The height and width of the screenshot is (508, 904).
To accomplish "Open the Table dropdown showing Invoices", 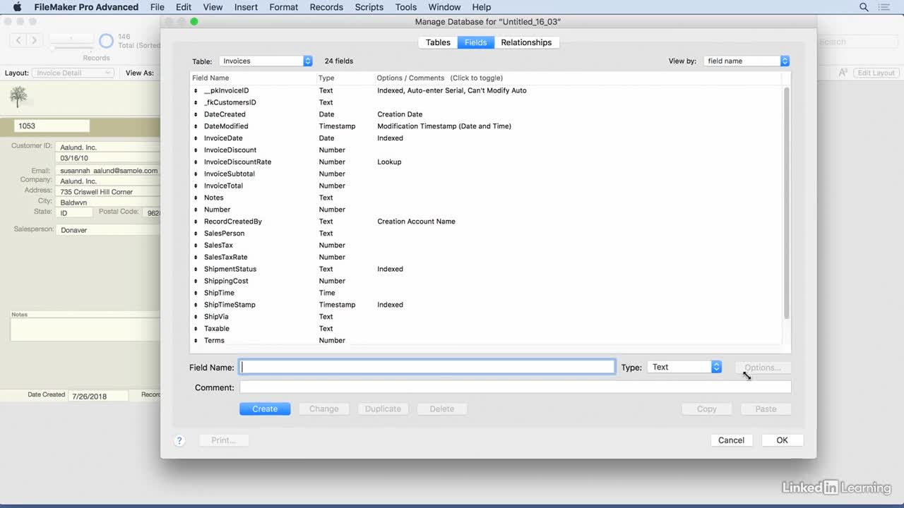I will click(x=266, y=61).
